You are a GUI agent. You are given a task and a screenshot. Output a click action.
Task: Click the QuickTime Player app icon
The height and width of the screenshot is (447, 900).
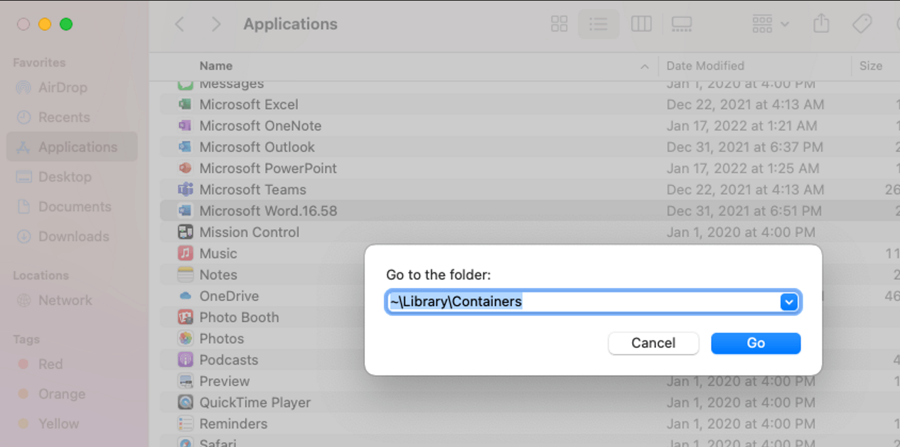point(186,402)
